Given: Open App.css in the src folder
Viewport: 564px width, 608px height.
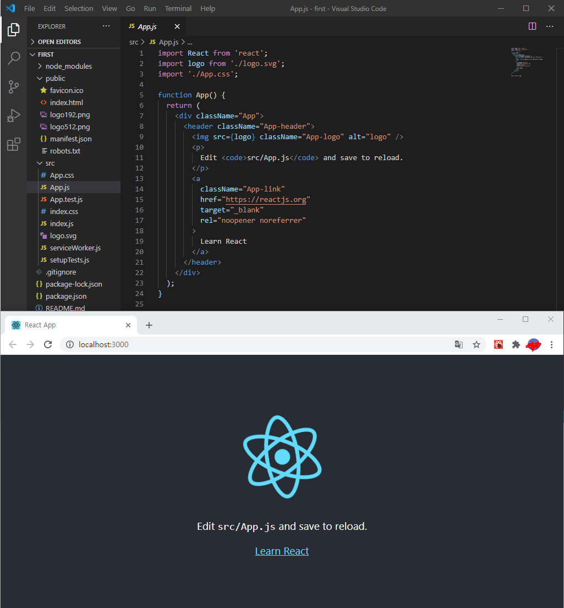Looking at the screenshot, I should [x=74, y=176].
